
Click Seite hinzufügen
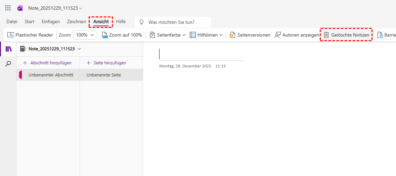pos(106,63)
